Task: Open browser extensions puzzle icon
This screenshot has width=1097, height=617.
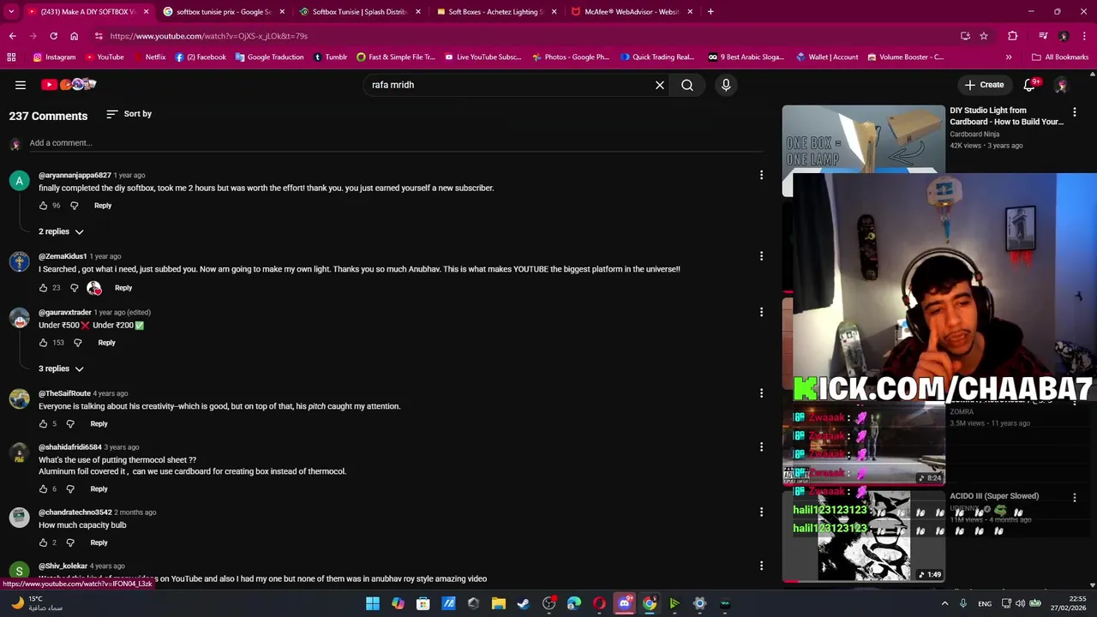Action: coord(1013,36)
